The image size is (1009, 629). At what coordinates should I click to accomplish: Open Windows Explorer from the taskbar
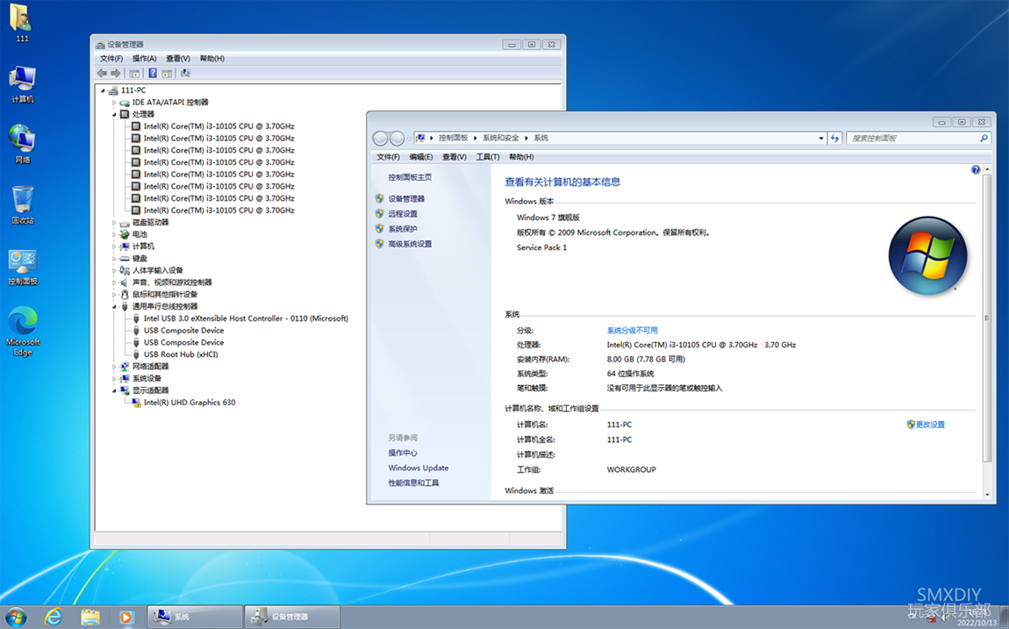tap(90, 617)
